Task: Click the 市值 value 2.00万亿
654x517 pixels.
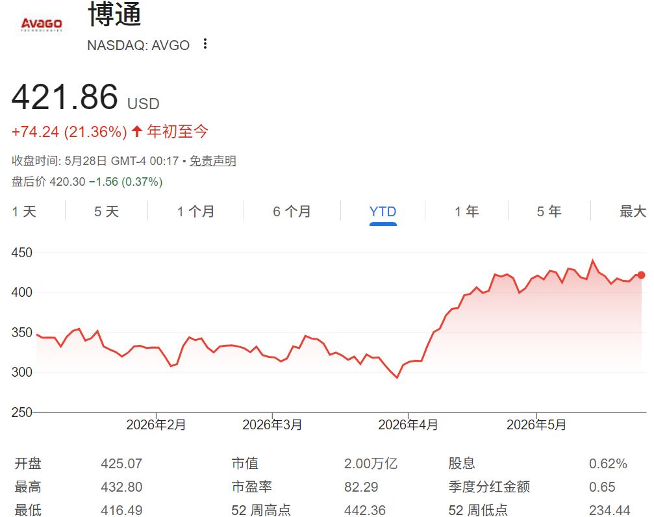Action: (x=371, y=464)
